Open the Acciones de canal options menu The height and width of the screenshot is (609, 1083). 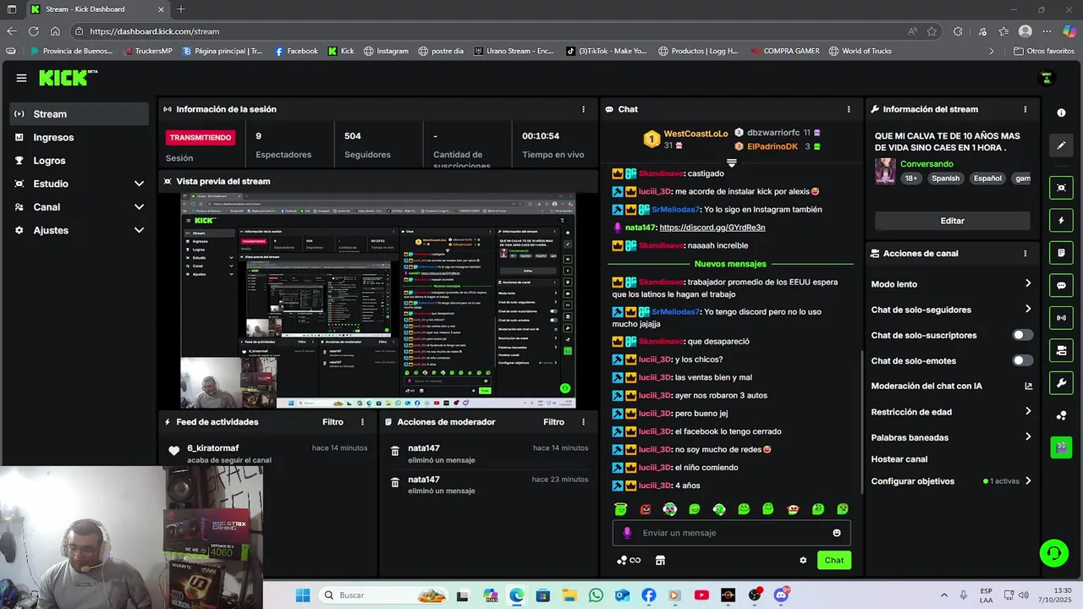pyautogui.click(x=1025, y=253)
